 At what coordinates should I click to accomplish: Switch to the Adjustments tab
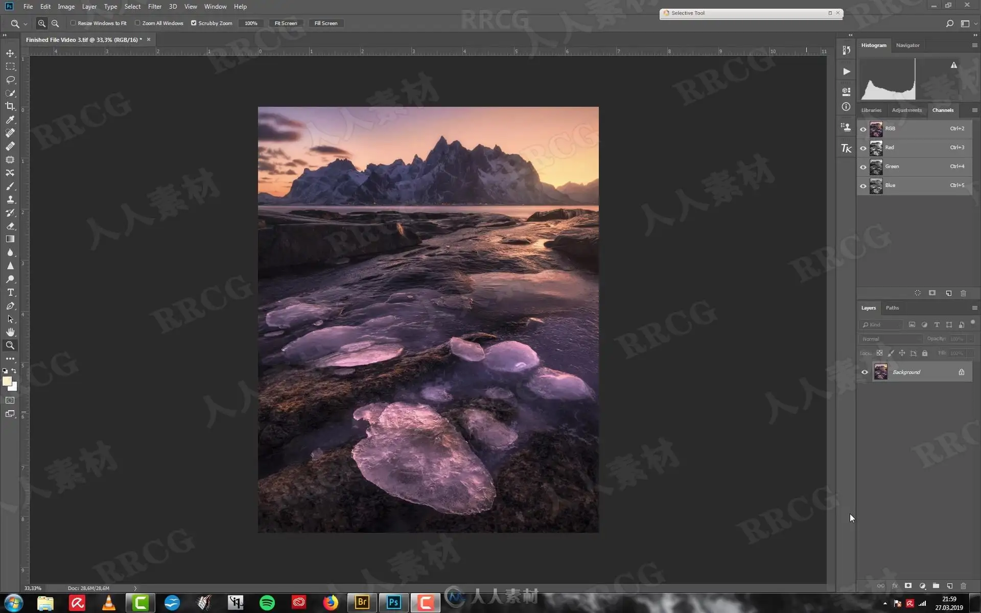tap(907, 110)
